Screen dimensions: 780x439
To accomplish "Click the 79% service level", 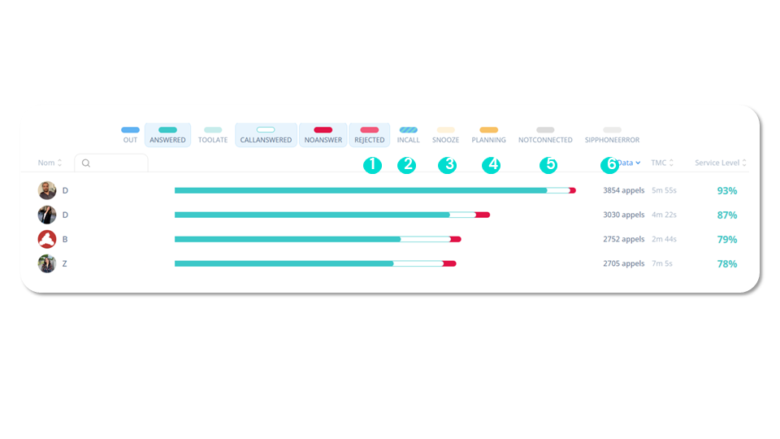I will pyautogui.click(x=726, y=239).
